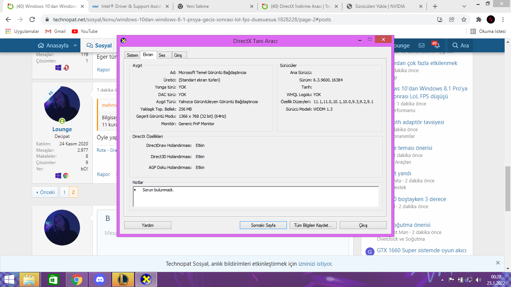This screenshot has height=287, width=511.
Task: Click the Notlar text box
Action: coord(256,197)
